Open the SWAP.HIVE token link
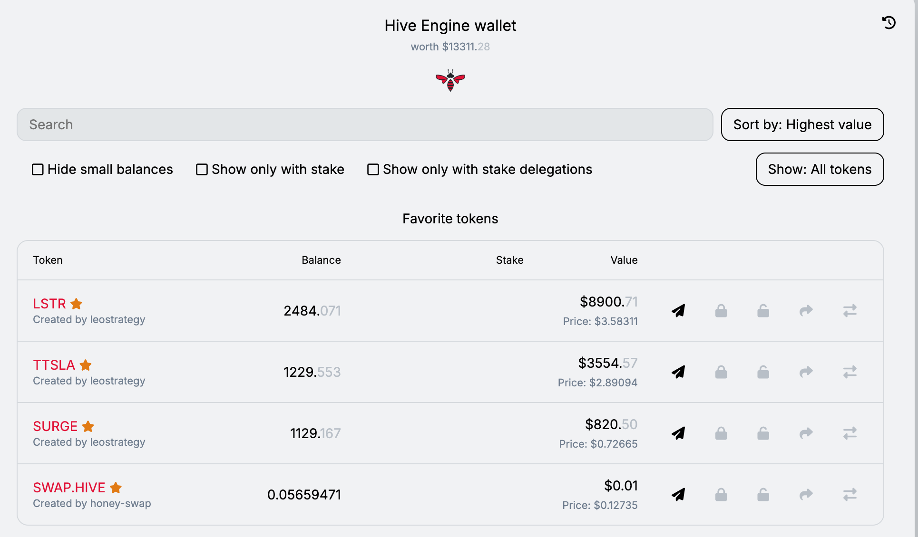Image resolution: width=918 pixels, height=537 pixels. click(x=69, y=488)
